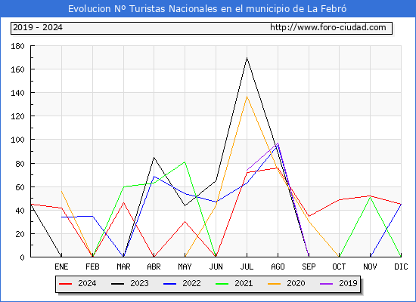
Task: Click the 160 value on the y-axis
Action: pyautogui.click(x=17, y=69)
